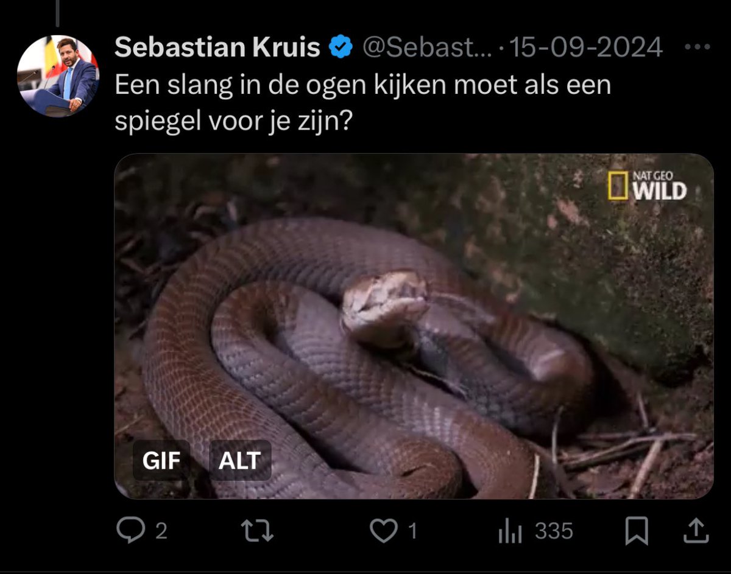Open view analytics bar chart icon

[510, 531]
